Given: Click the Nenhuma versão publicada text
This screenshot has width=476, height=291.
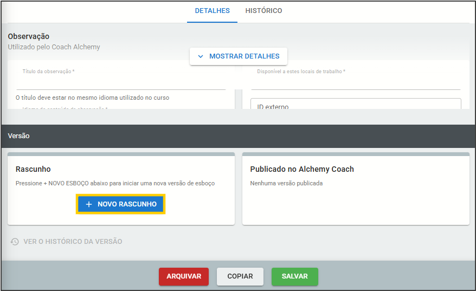Looking at the screenshot, I should pyautogui.click(x=286, y=183).
